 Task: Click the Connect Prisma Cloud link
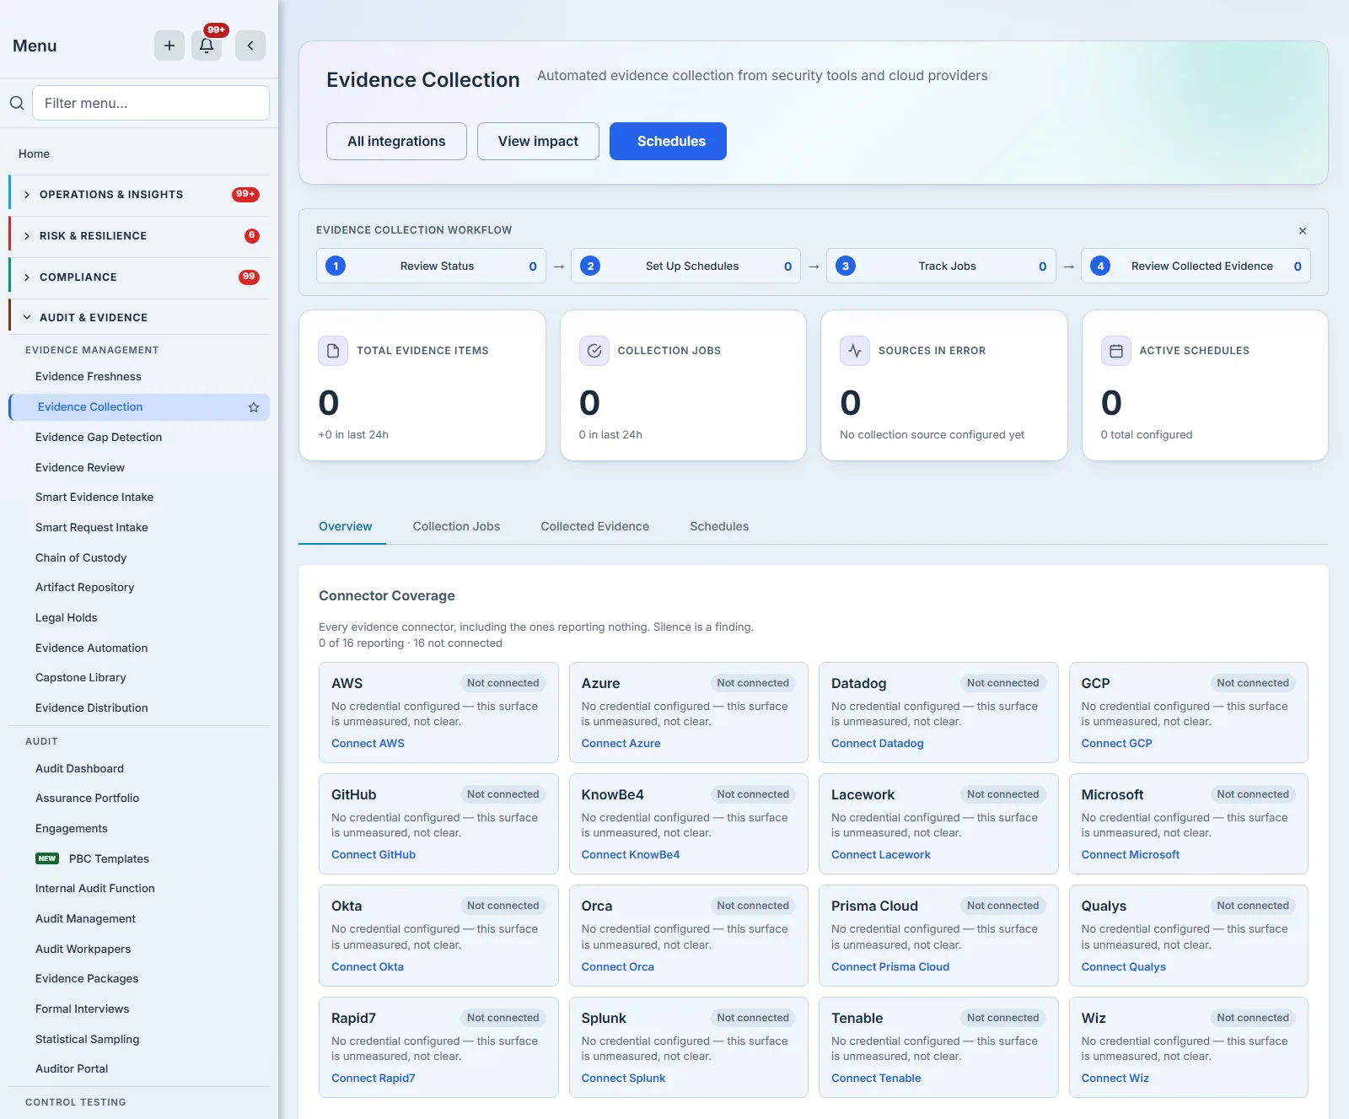[x=889, y=967]
